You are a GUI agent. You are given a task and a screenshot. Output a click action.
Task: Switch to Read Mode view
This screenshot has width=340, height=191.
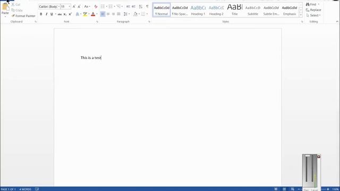(x=276, y=189)
